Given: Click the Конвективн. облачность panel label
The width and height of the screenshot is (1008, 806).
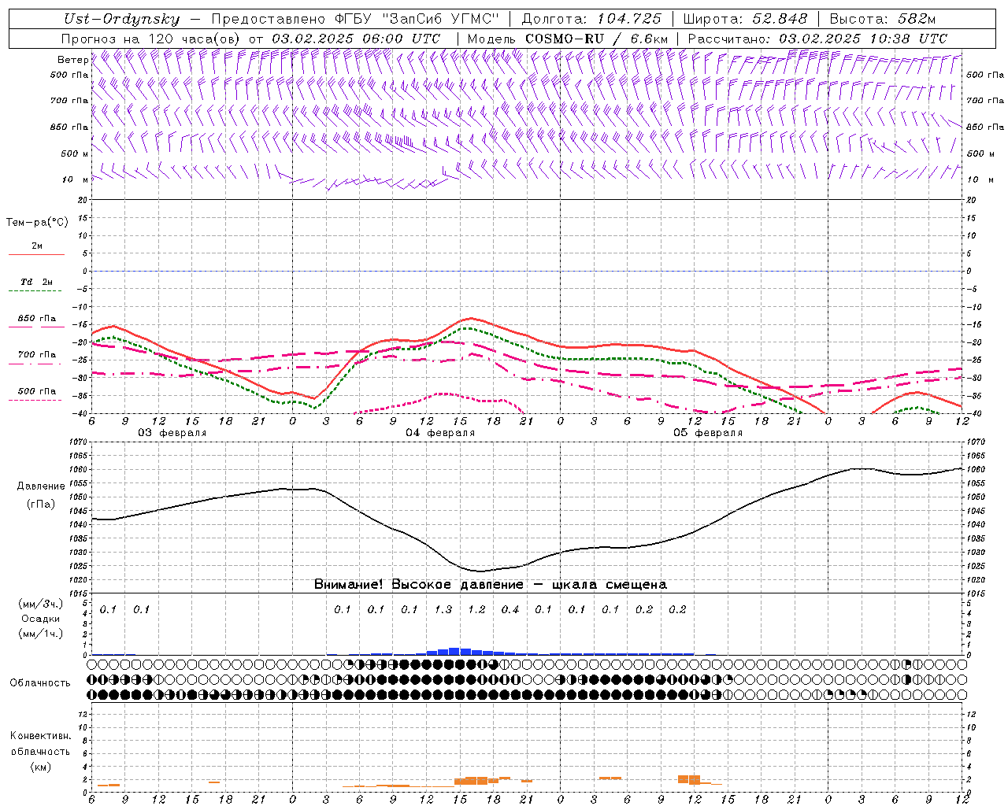Looking at the screenshot, I should click(x=40, y=751).
